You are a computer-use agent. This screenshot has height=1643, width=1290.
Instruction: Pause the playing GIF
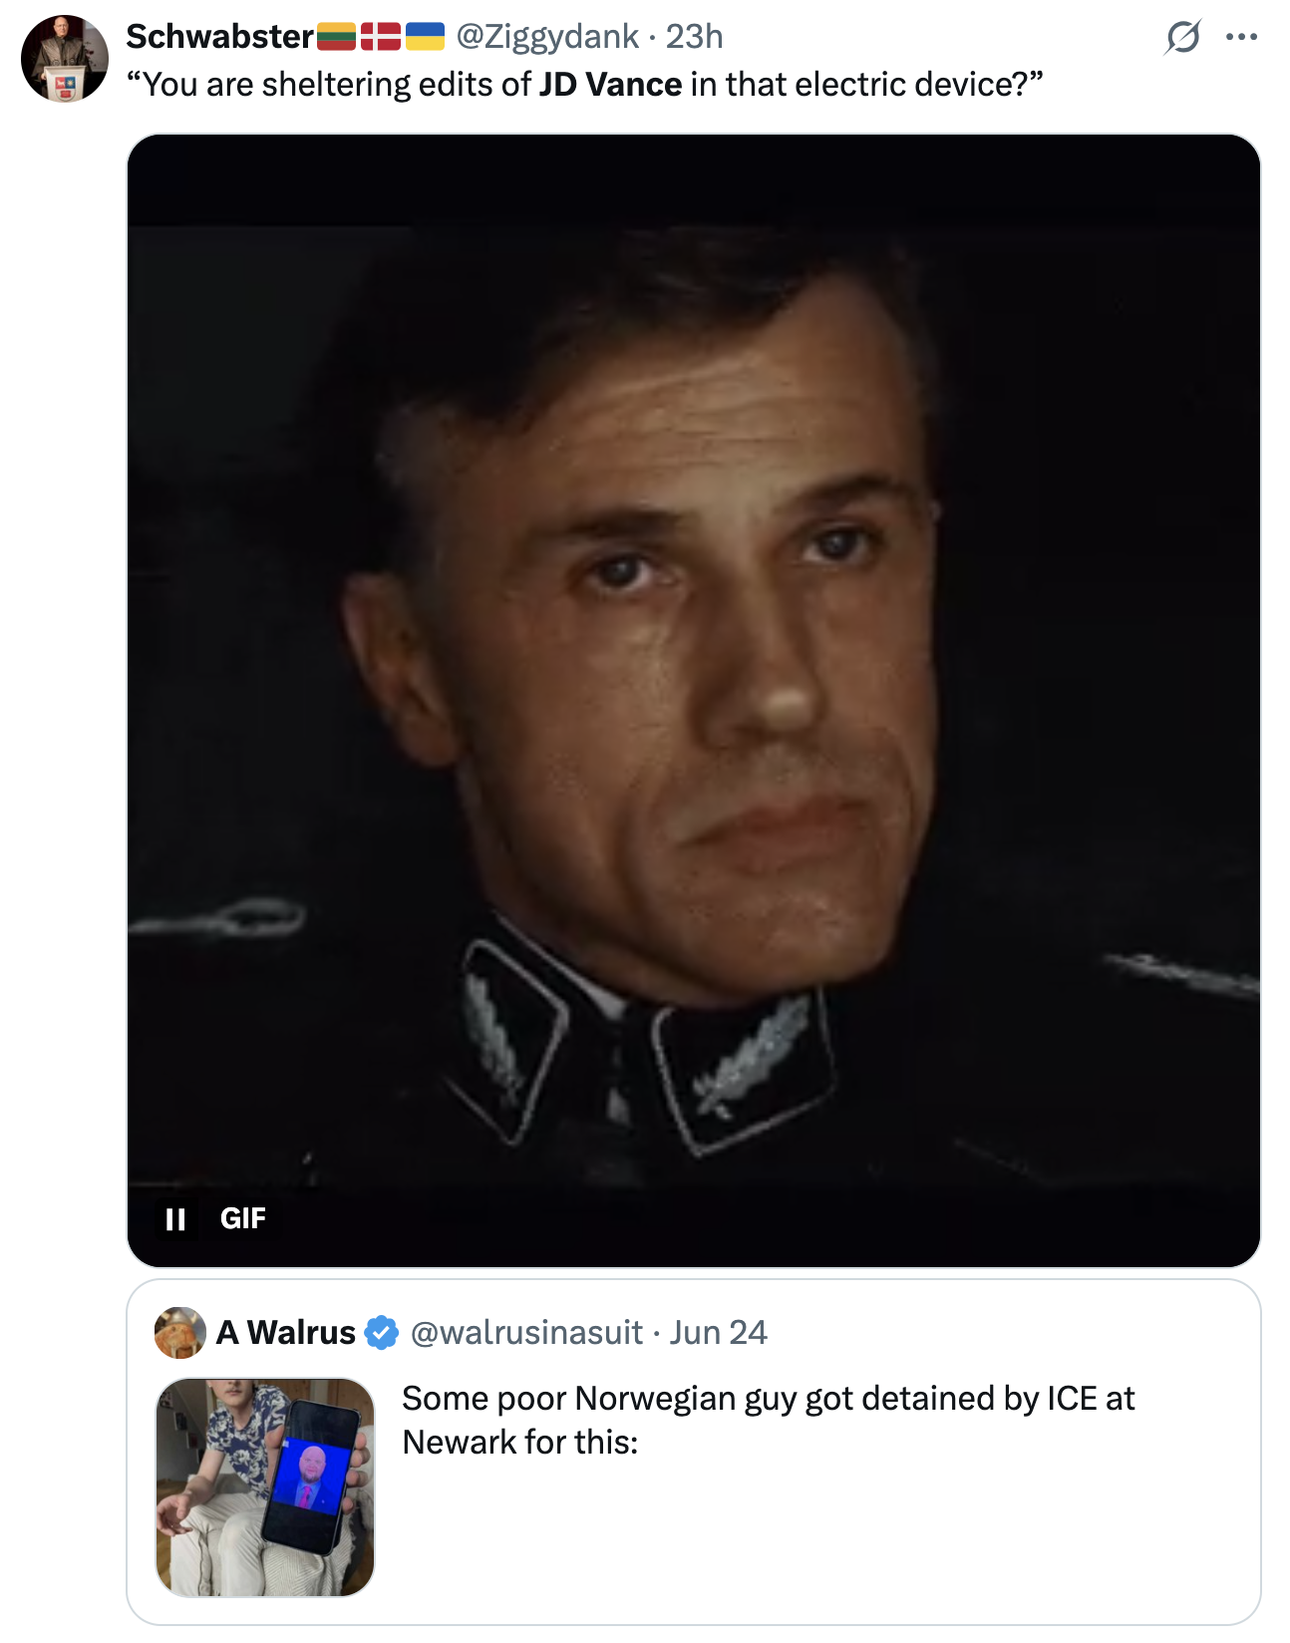(x=175, y=1218)
